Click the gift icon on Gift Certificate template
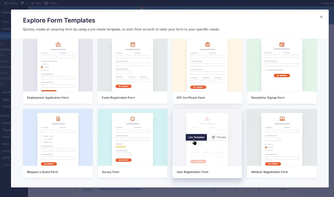The width and height of the screenshot is (334, 197). coord(207,44)
